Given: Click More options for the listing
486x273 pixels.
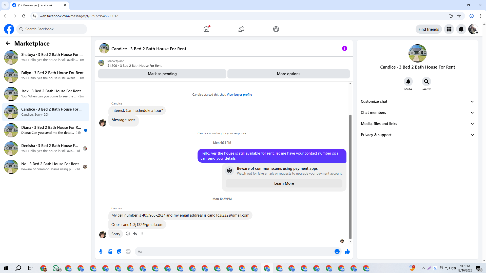Looking at the screenshot, I should point(288,74).
